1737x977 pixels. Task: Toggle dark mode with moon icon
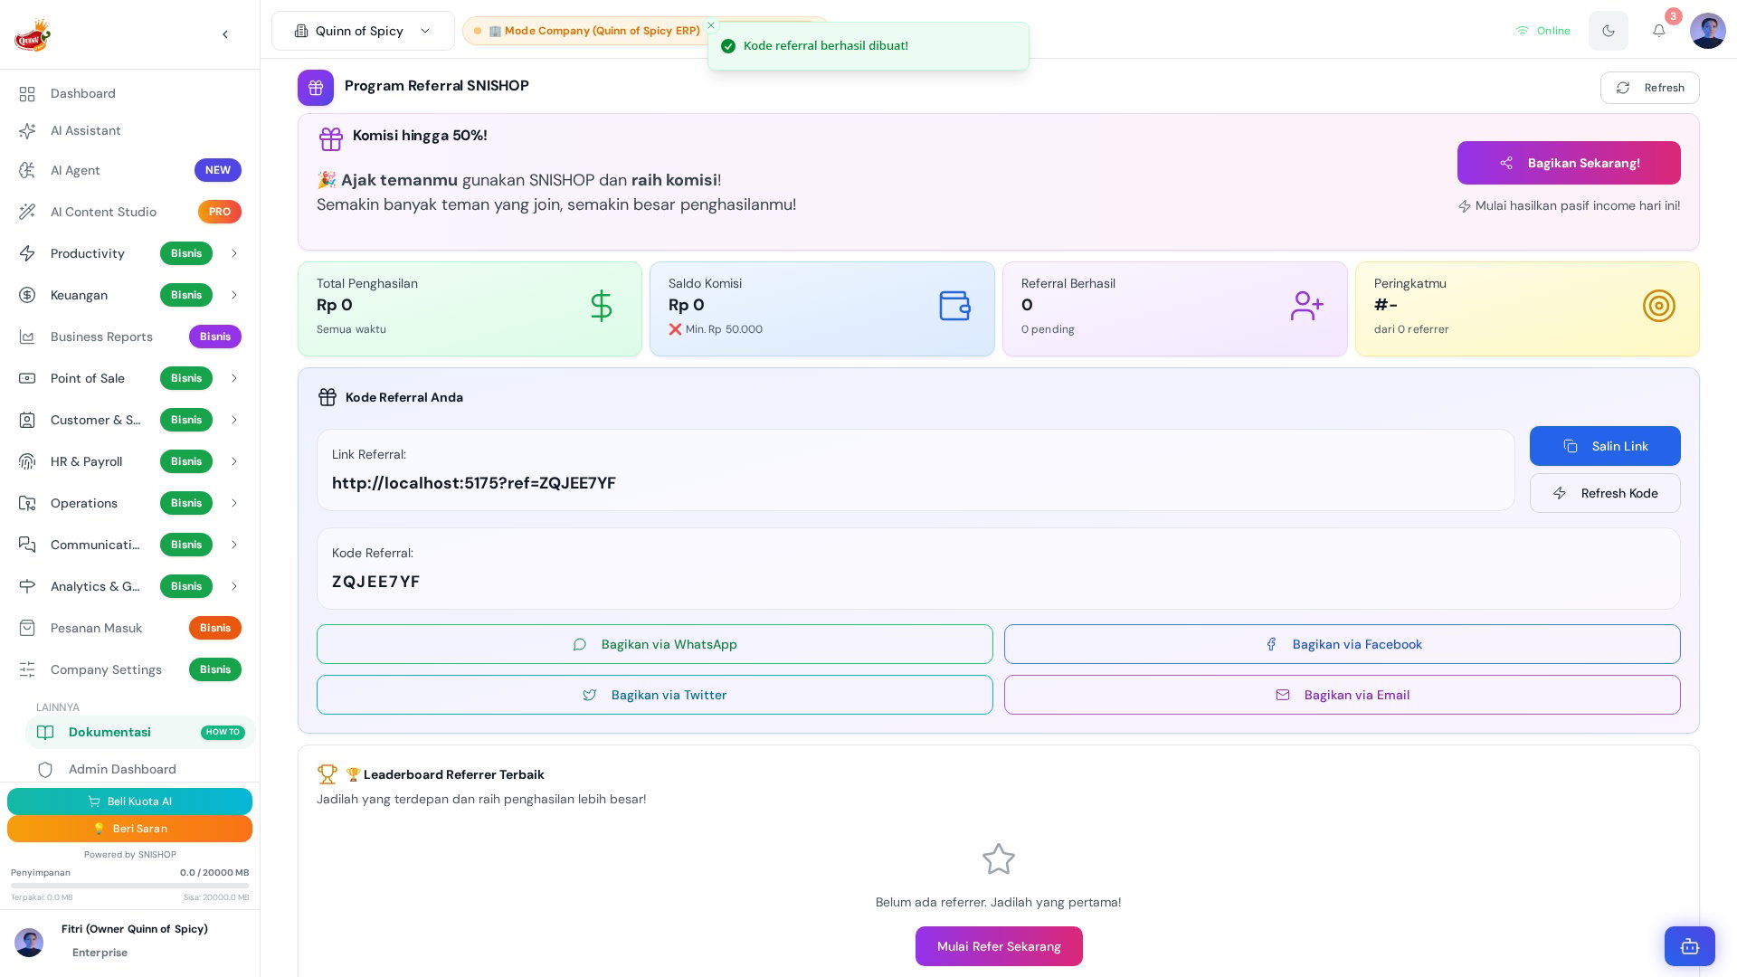1608,31
